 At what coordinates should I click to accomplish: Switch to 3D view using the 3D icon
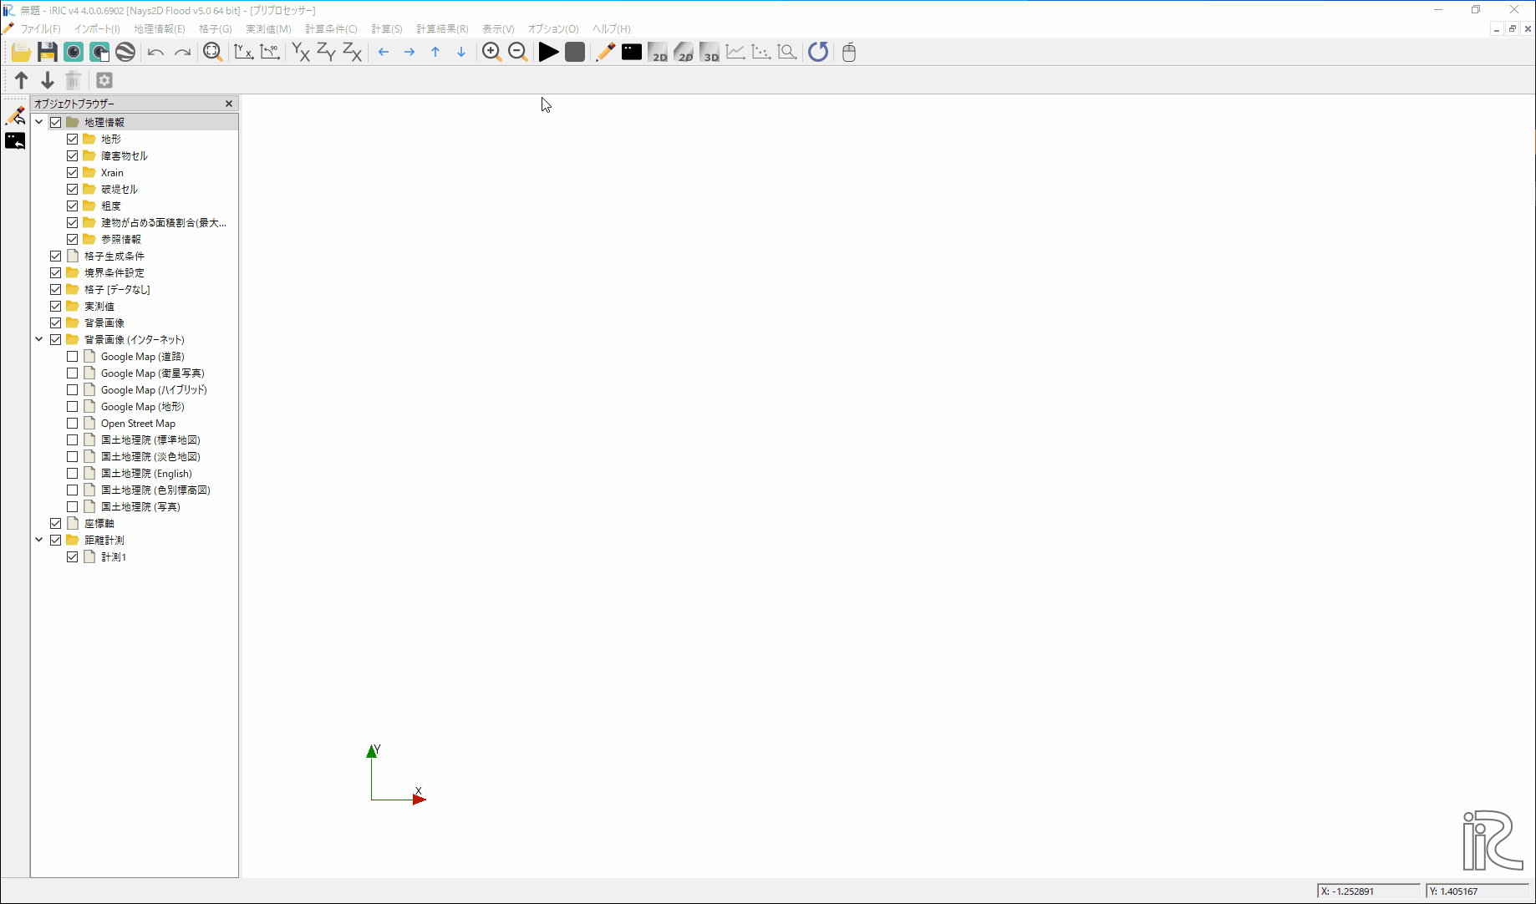pyautogui.click(x=710, y=52)
